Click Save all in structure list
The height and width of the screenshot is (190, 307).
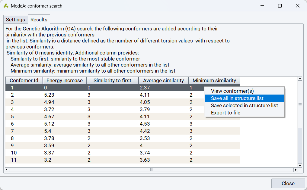tap(244, 98)
